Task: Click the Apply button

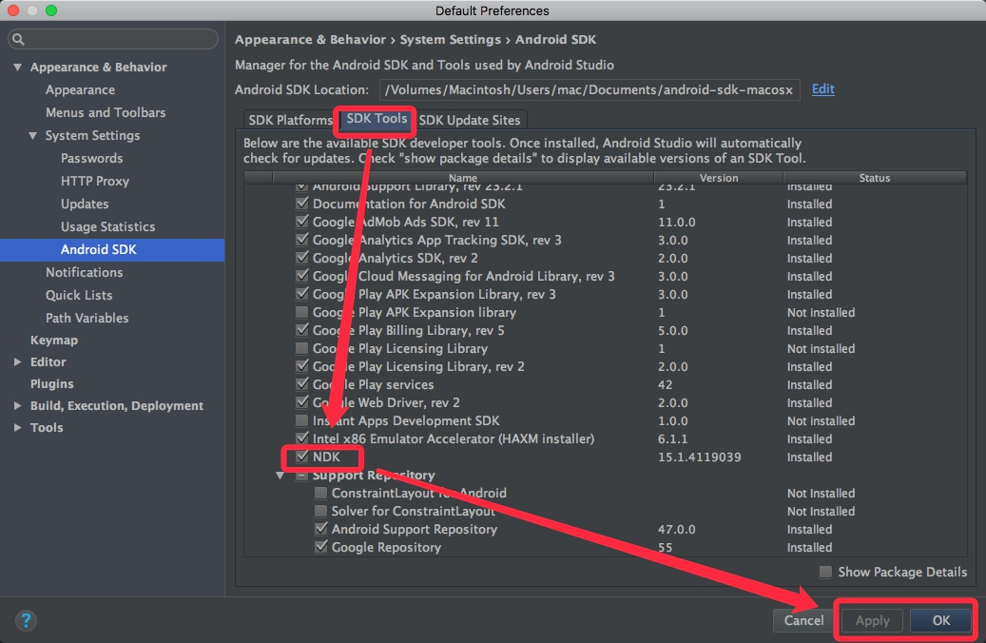Action: click(872, 620)
